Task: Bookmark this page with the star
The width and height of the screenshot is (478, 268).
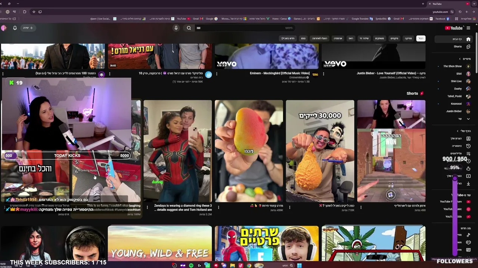Action: [x=34, y=12]
